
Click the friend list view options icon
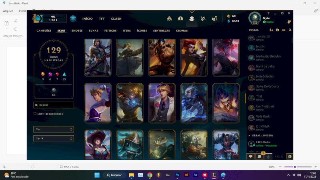[x=284, y=30]
